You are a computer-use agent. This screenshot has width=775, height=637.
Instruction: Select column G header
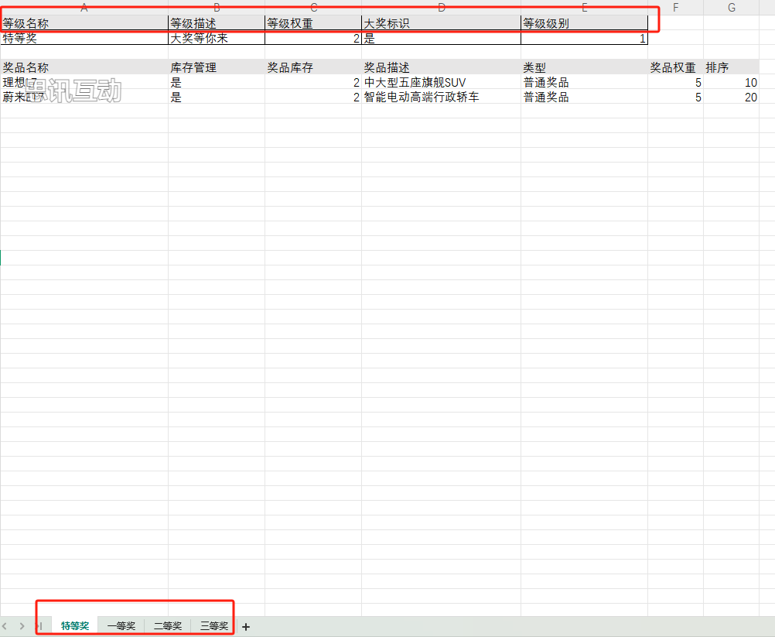click(x=731, y=7)
